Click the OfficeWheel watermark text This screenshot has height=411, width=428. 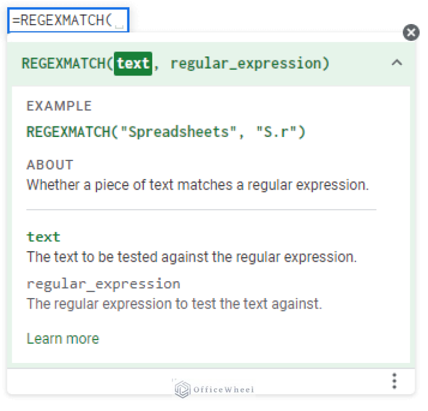tap(223, 390)
